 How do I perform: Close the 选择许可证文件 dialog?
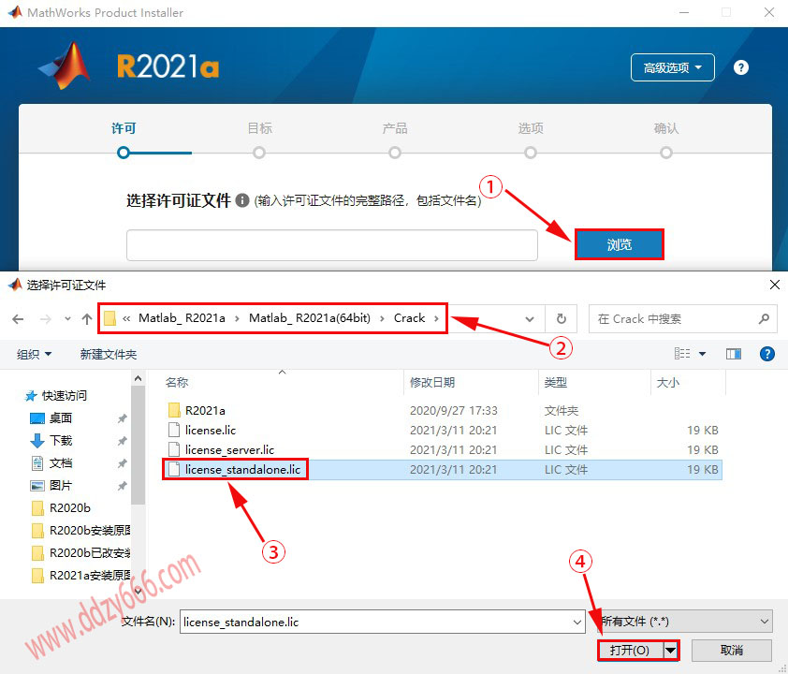pyautogui.click(x=775, y=285)
